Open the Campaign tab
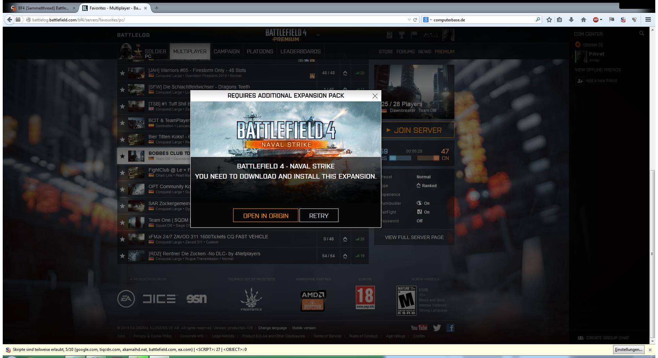Image resolution: width=658 pixels, height=358 pixels. coord(226,52)
